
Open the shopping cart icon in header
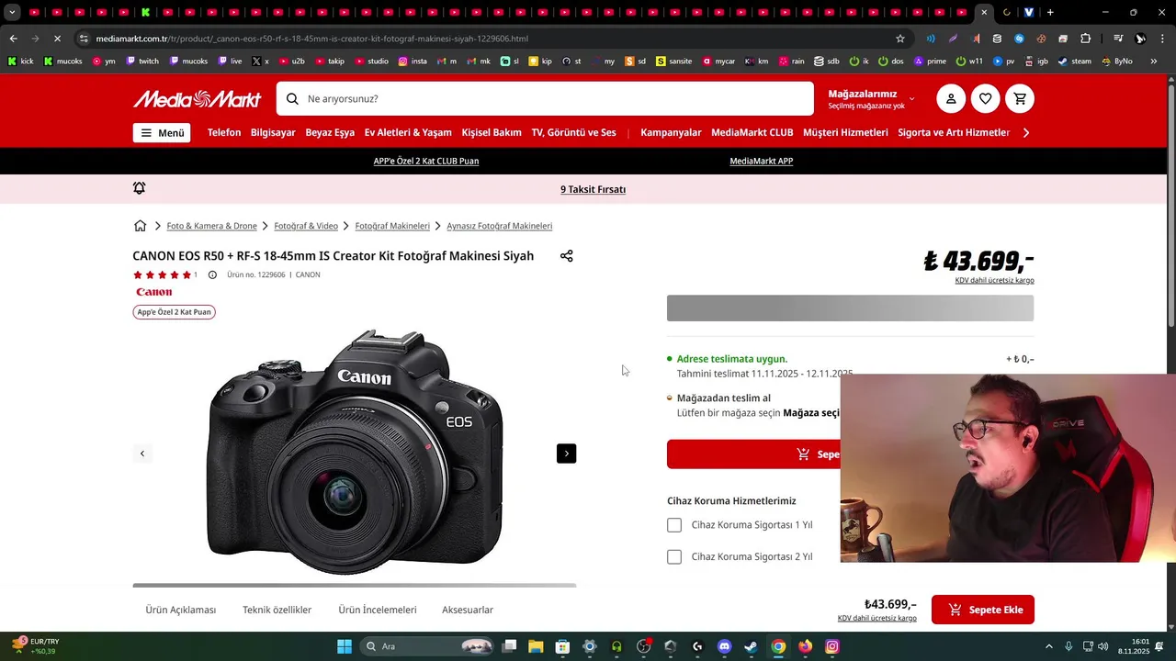(x=1021, y=99)
